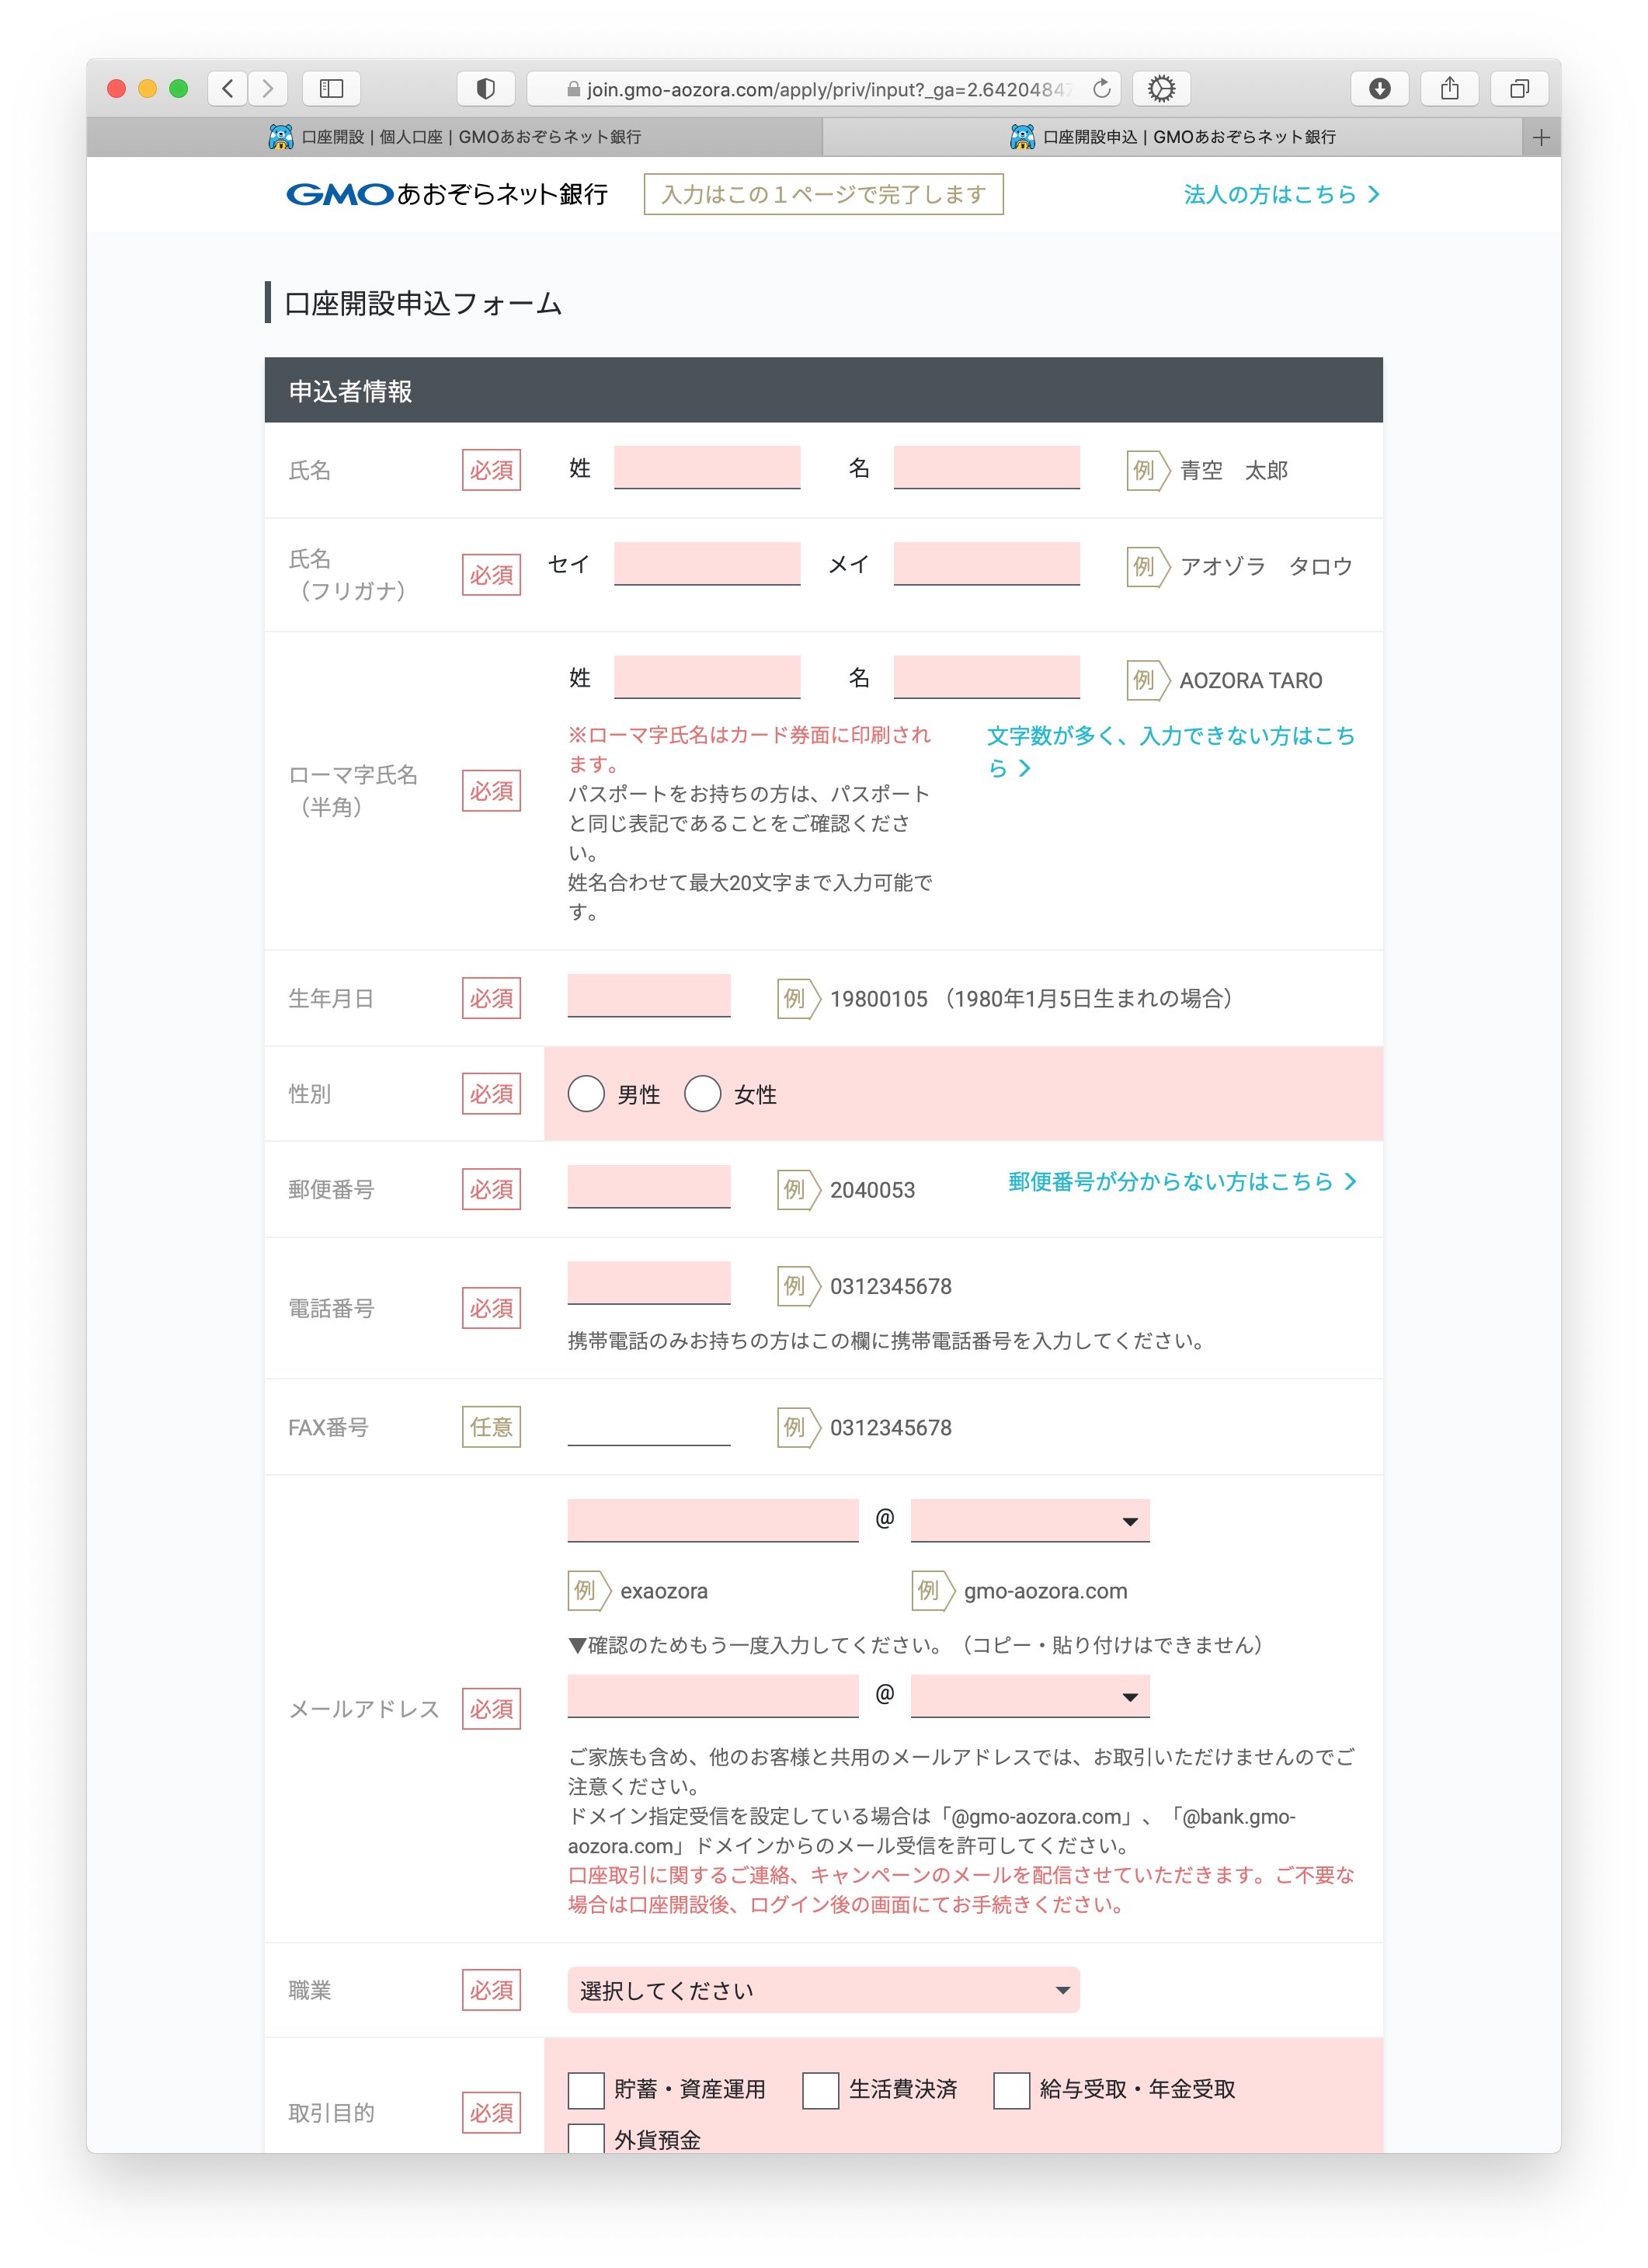The height and width of the screenshot is (2268, 1648).
Task: Click セイ furigana input field
Action: point(707,563)
